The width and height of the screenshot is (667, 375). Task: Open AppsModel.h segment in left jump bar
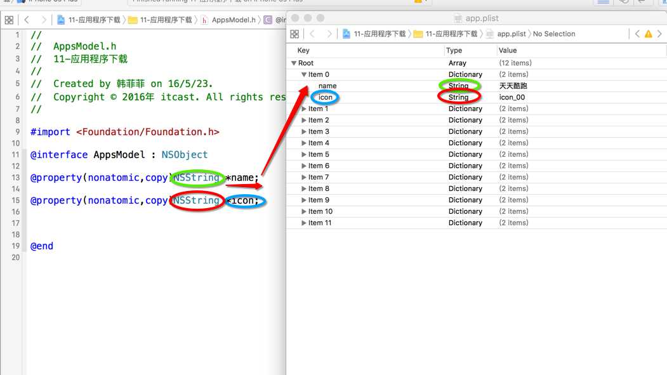[x=234, y=20]
